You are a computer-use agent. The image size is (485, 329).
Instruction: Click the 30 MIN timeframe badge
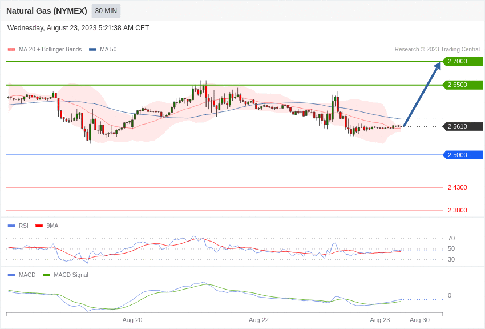pyautogui.click(x=106, y=11)
